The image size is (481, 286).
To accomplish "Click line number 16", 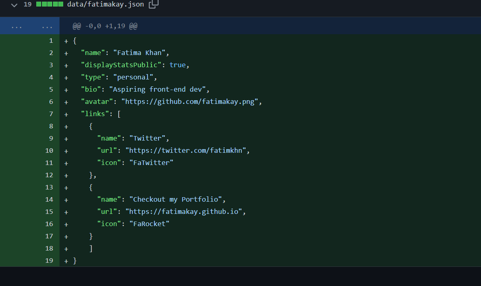I will pyautogui.click(x=49, y=224).
